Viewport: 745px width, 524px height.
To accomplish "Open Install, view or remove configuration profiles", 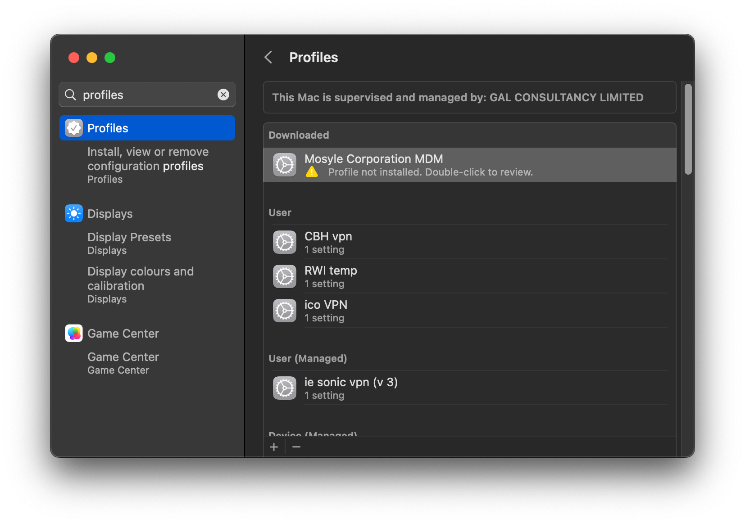I will pos(148,165).
